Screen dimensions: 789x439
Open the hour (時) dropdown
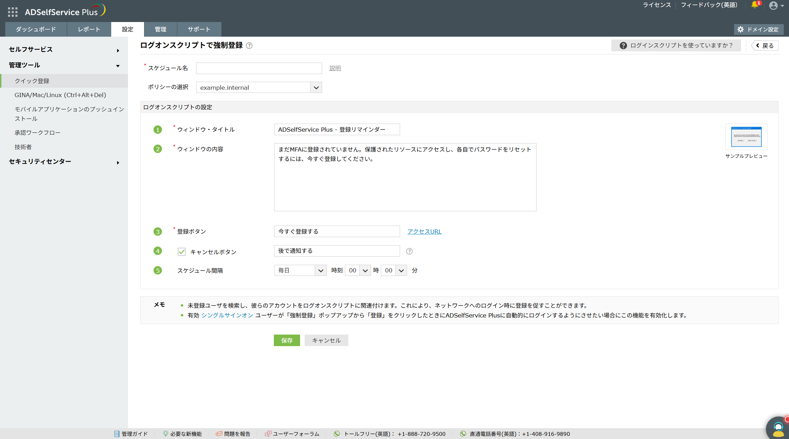click(357, 271)
